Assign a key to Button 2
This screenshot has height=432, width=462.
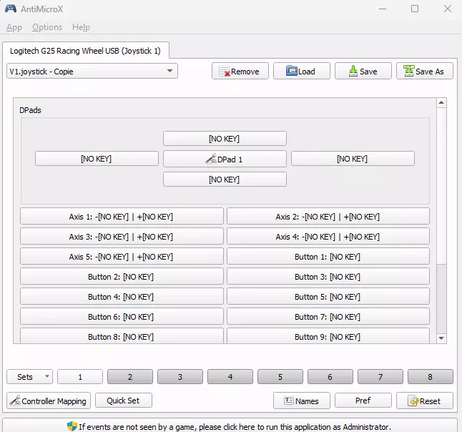pyautogui.click(x=122, y=277)
